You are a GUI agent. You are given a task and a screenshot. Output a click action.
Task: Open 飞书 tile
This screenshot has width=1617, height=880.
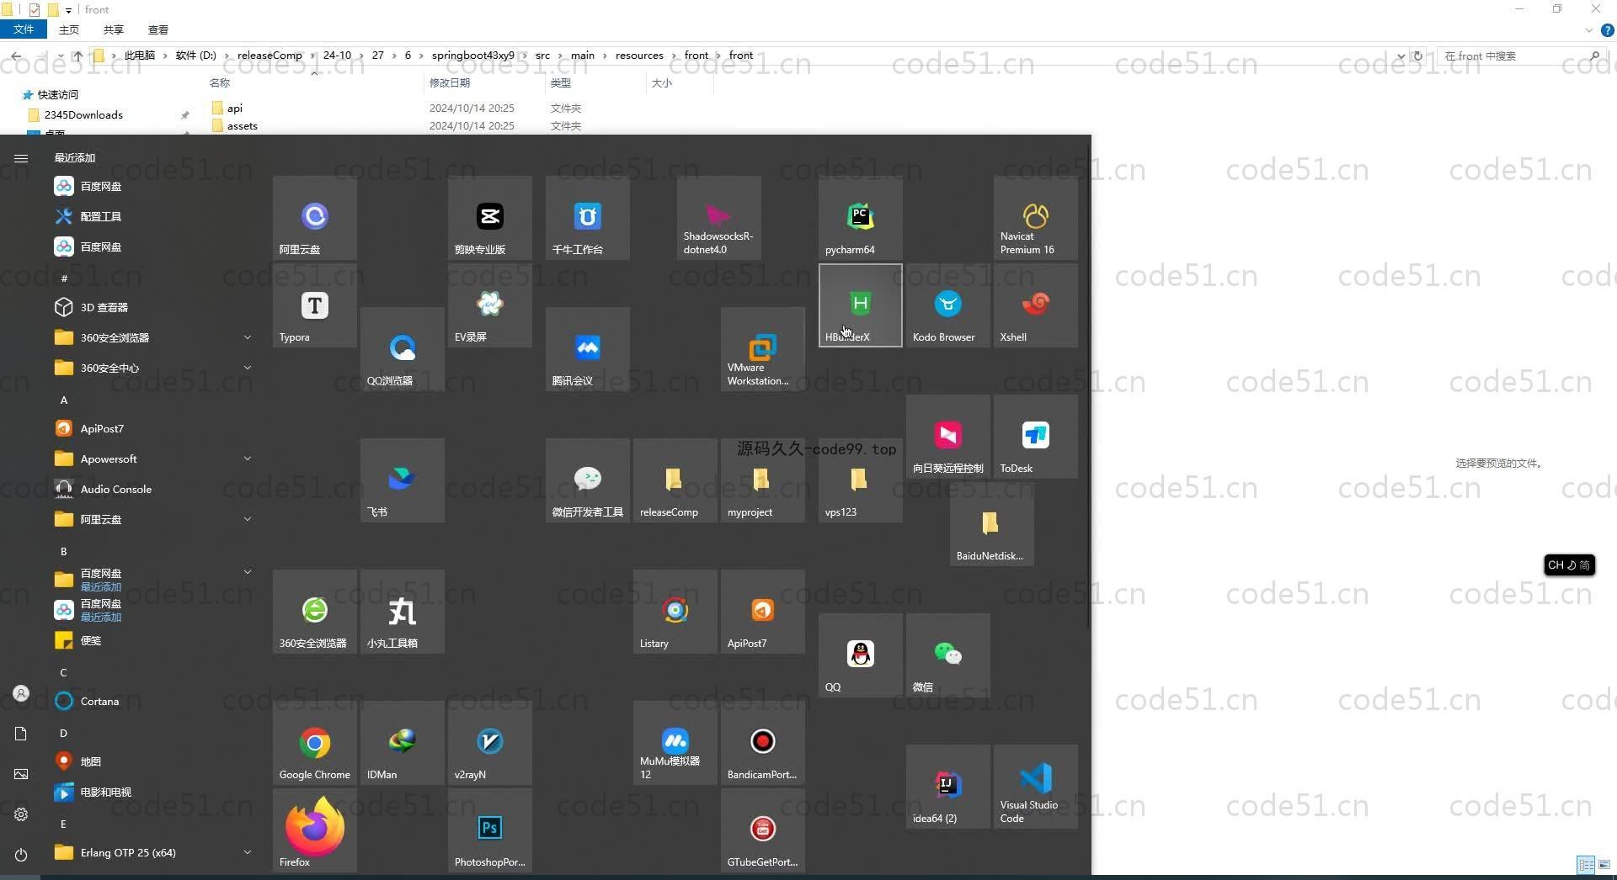[402, 480]
